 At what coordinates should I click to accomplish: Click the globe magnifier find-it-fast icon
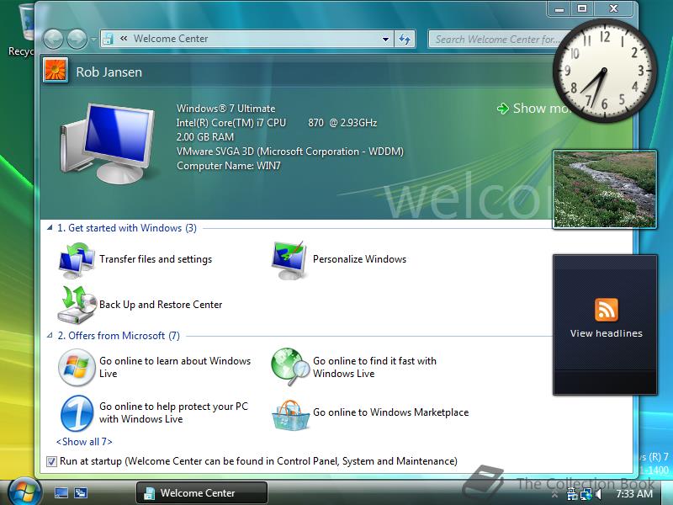[x=290, y=367]
